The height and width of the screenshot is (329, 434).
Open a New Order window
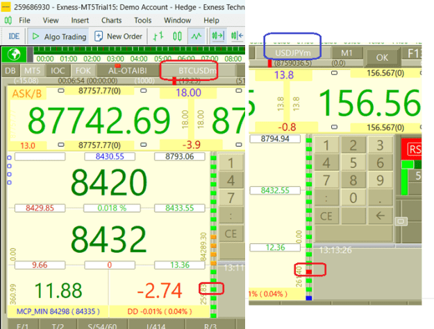coord(118,36)
